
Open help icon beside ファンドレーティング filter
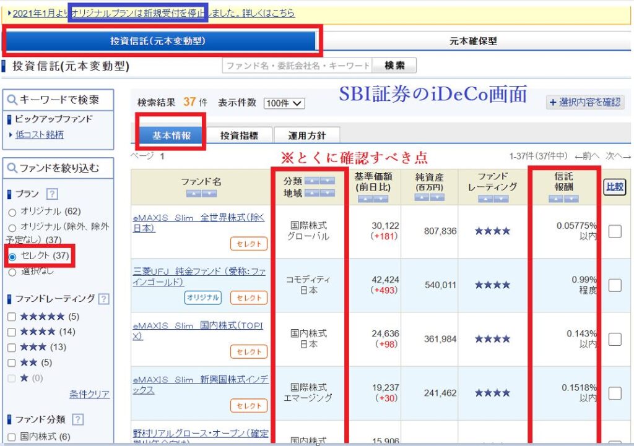coord(103,299)
